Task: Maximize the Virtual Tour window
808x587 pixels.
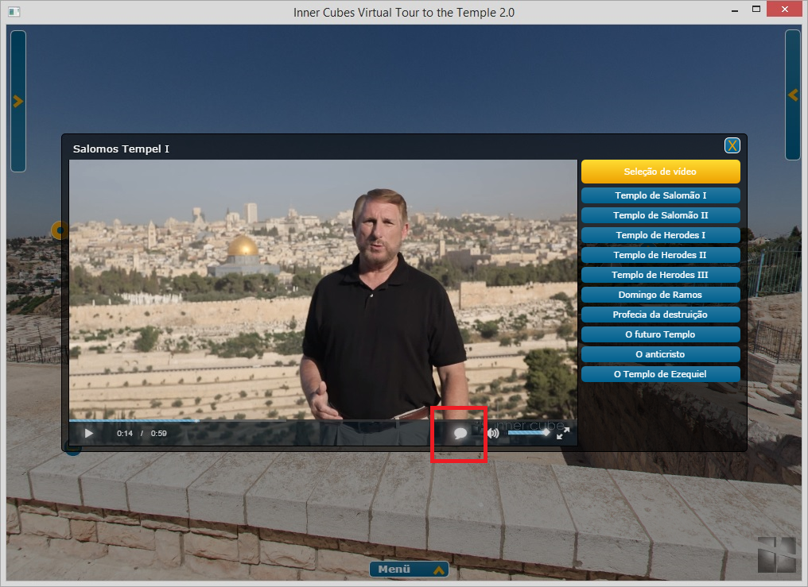Action: [x=756, y=10]
